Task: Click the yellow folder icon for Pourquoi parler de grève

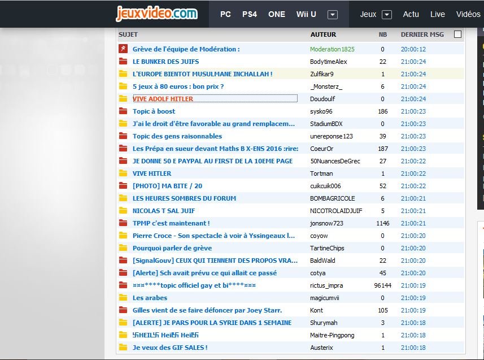Action: pos(123,248)
